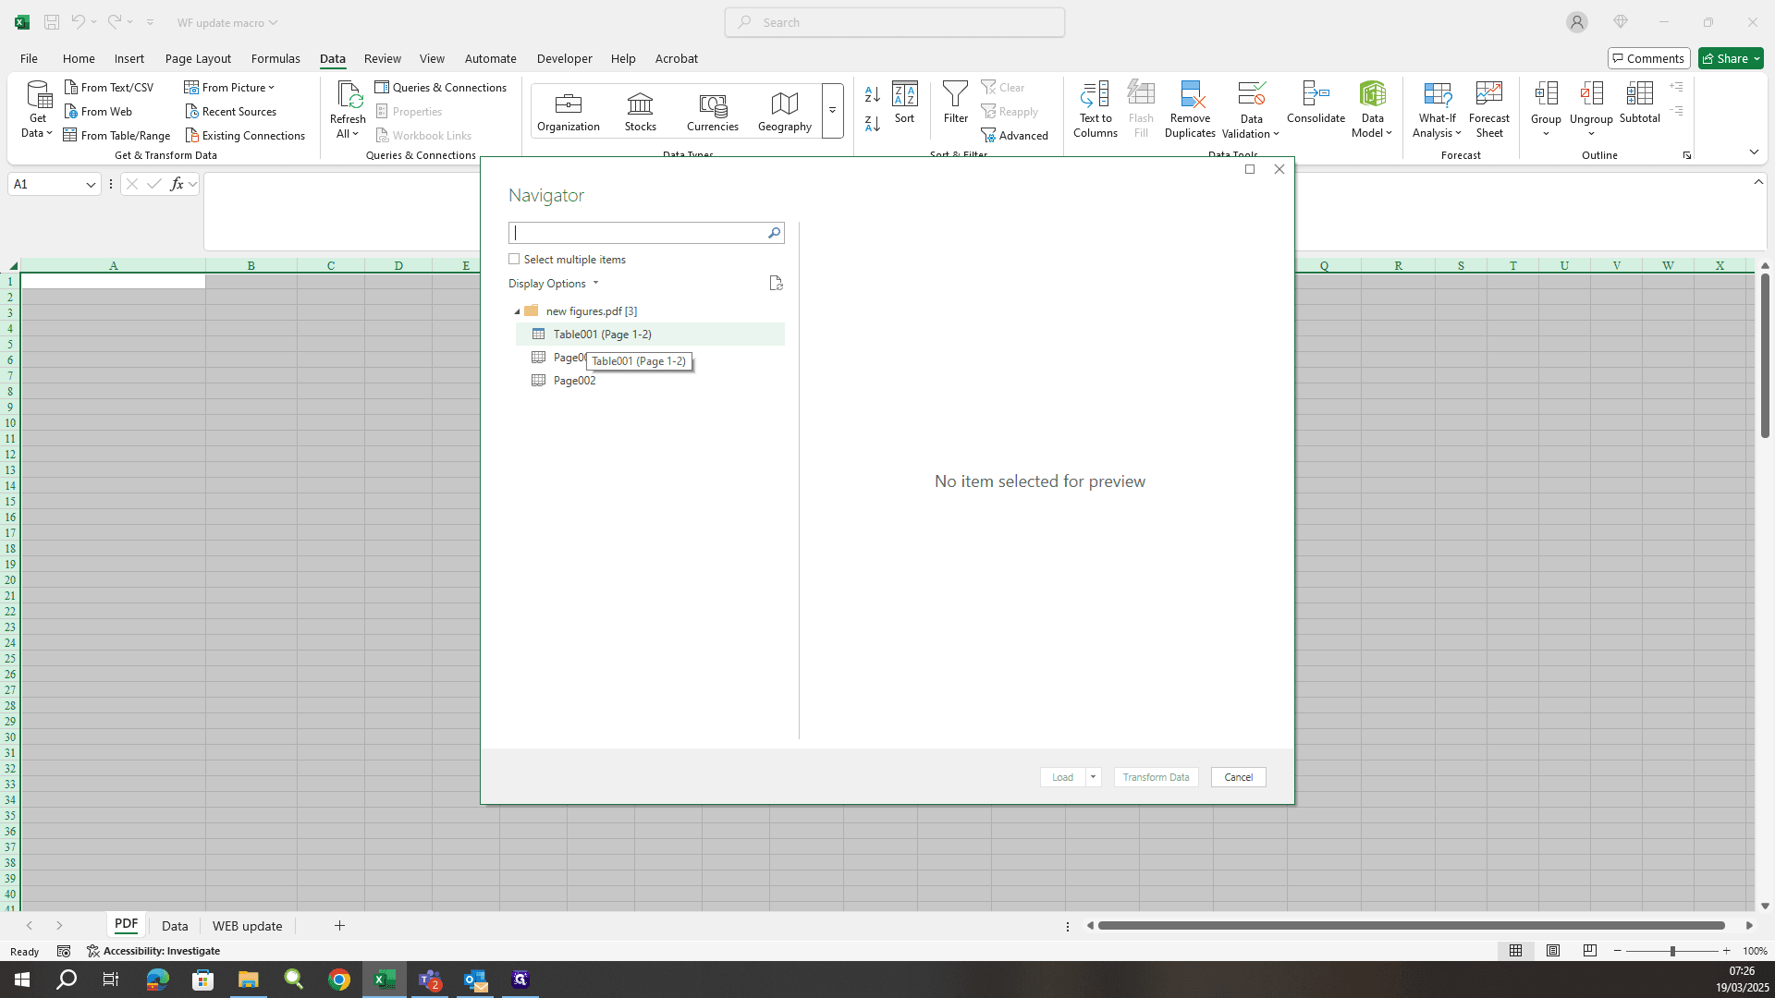Screen dimensions: 1775x998
Task: Click Forecast Sheet icon
Action: tap(1488, 109)
